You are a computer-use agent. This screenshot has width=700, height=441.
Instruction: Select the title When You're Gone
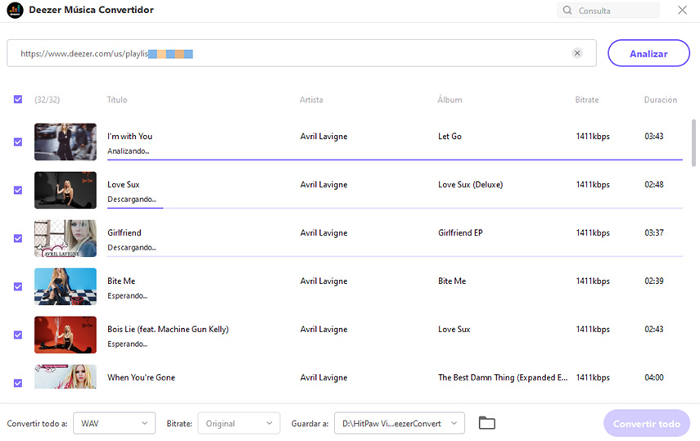point(141,377)
